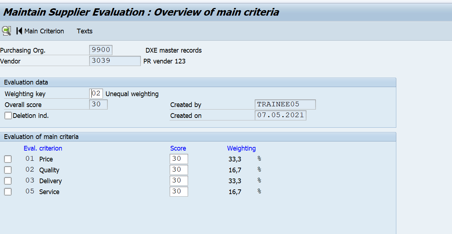Click the criterion number 05
This screenshot has height=234, width=452.
point(30,191)
